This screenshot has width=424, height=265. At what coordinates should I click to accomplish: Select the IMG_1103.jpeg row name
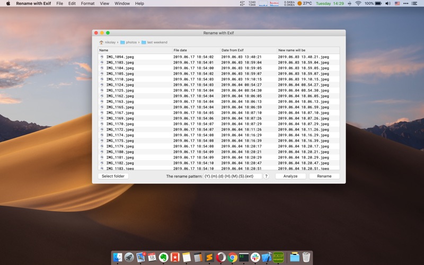120,63
